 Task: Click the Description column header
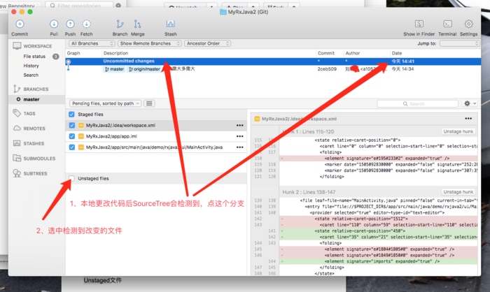tap(115, 53)
